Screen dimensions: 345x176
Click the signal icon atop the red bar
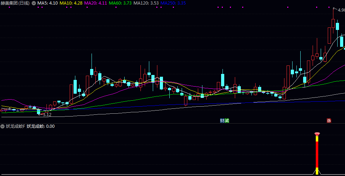click(x=317, y=134)
